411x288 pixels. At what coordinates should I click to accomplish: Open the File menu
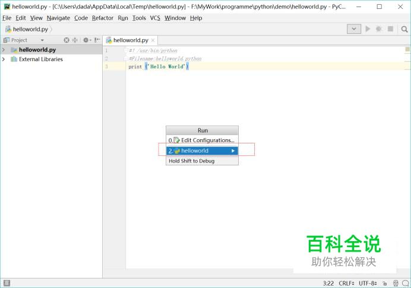coord(7,18)
